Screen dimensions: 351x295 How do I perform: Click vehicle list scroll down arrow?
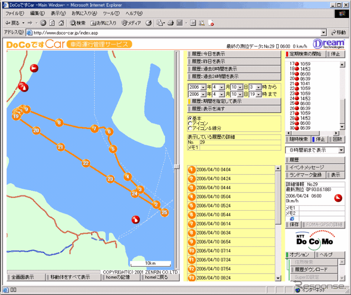(342, 127)
